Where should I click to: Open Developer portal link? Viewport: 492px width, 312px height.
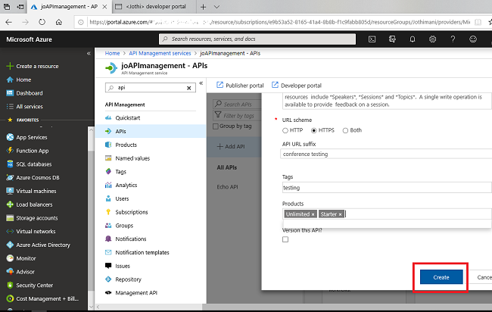[296, 86]
